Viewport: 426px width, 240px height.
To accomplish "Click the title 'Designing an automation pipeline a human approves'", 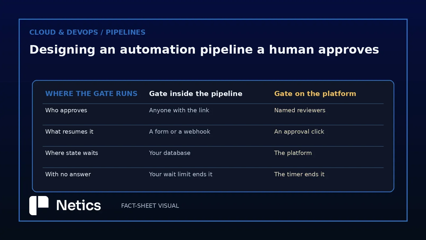I will pyautogui.click(x=204, y=50).
